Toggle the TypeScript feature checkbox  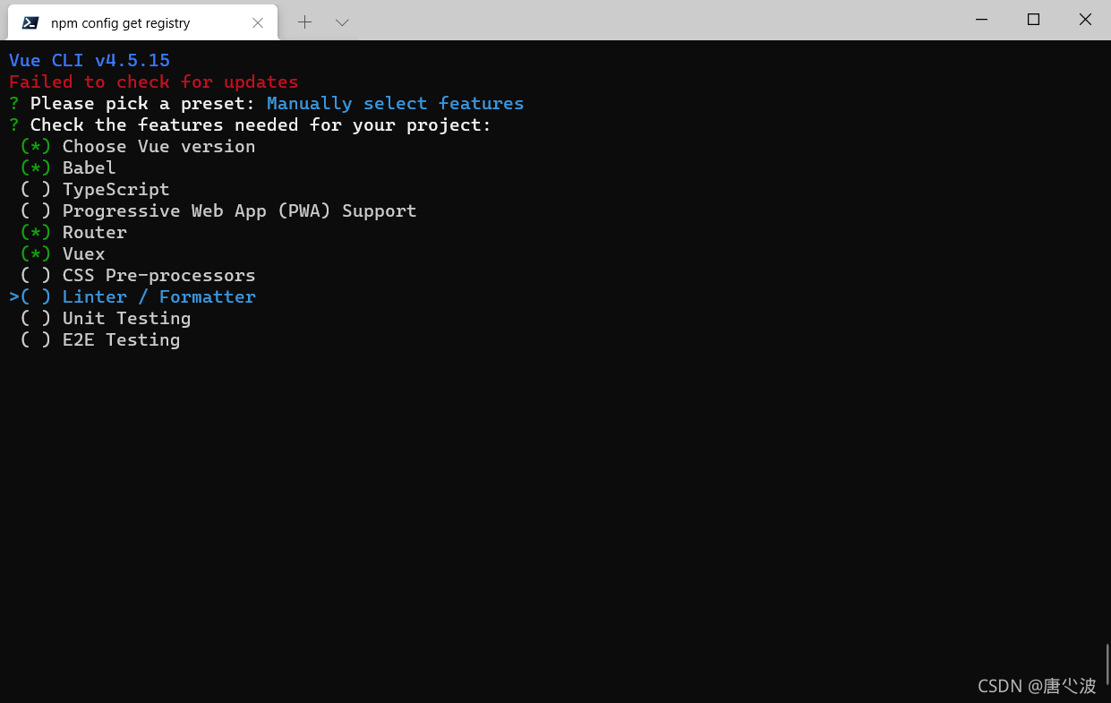(36, 189)
